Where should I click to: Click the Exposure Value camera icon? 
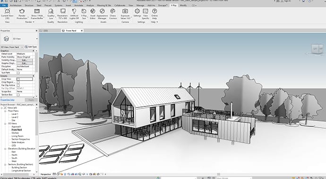tap(125, 11)
